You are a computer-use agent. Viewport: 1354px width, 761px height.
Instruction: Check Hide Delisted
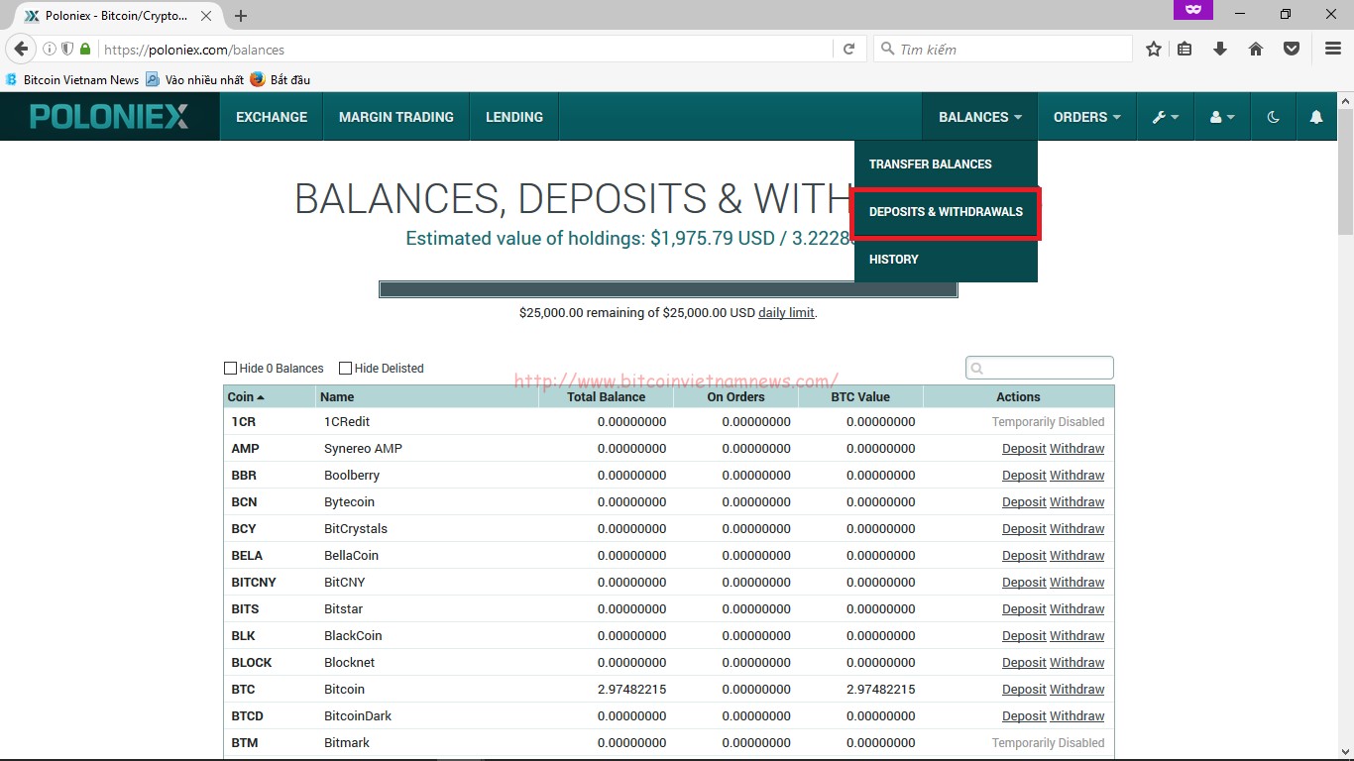click(x=346, y=368)
